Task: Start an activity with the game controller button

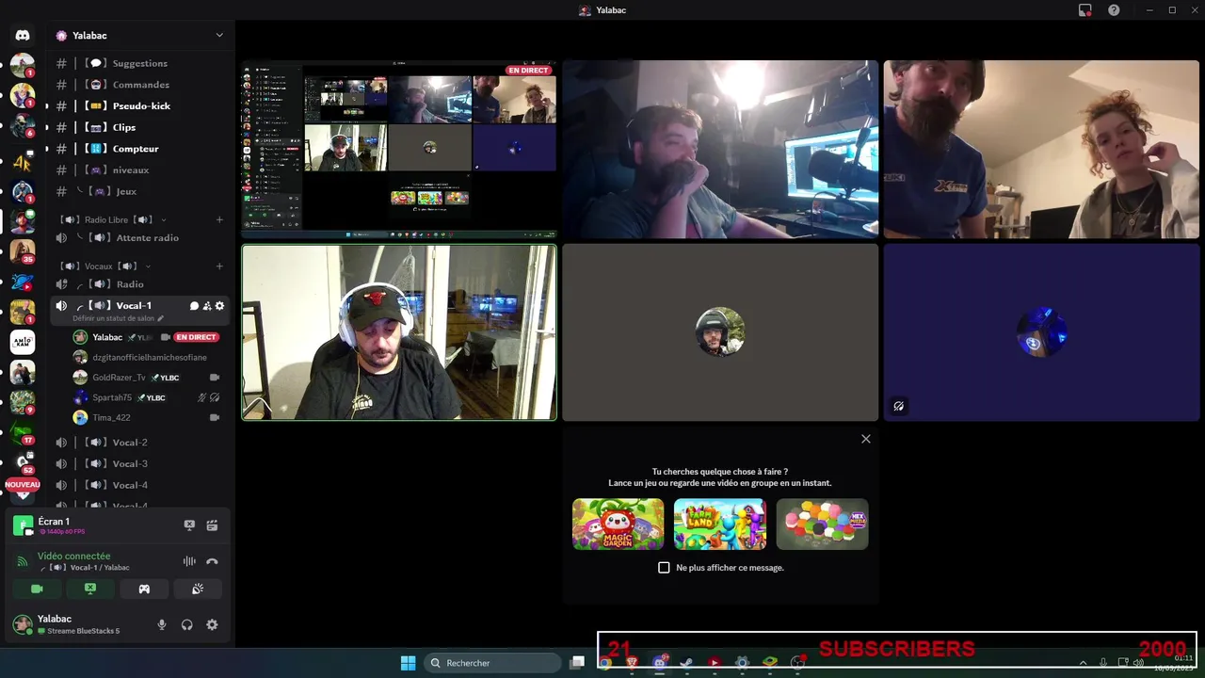Action: click(x=144, y=589)
